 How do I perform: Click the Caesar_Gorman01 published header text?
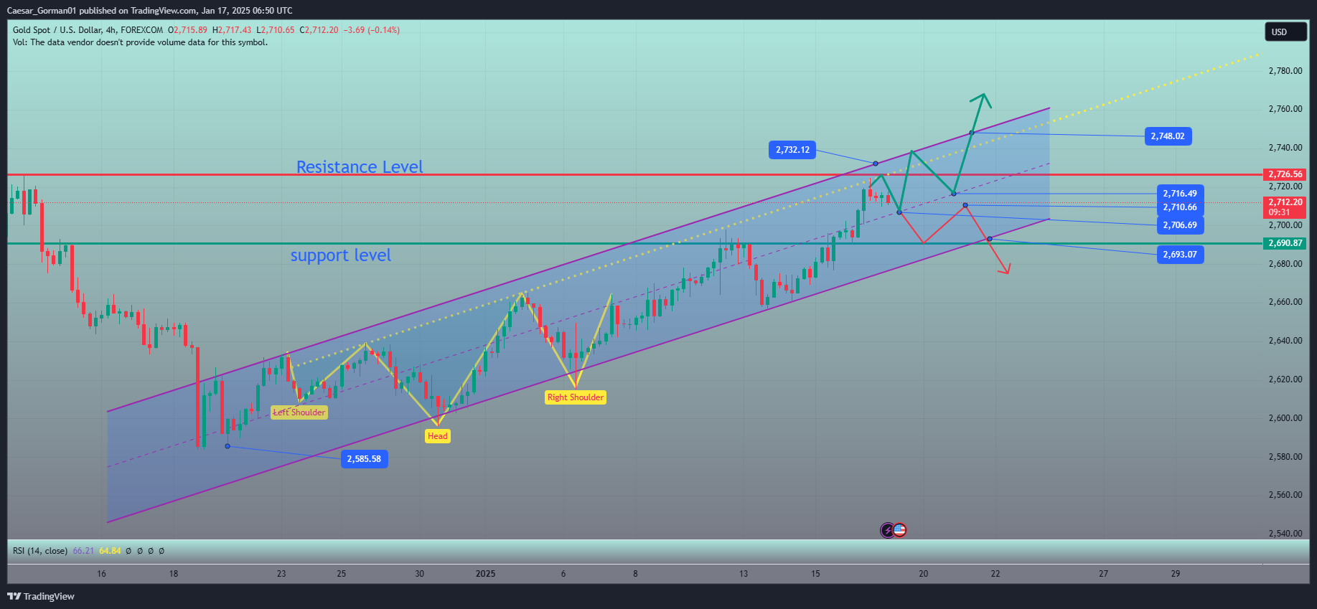point(149,11)
